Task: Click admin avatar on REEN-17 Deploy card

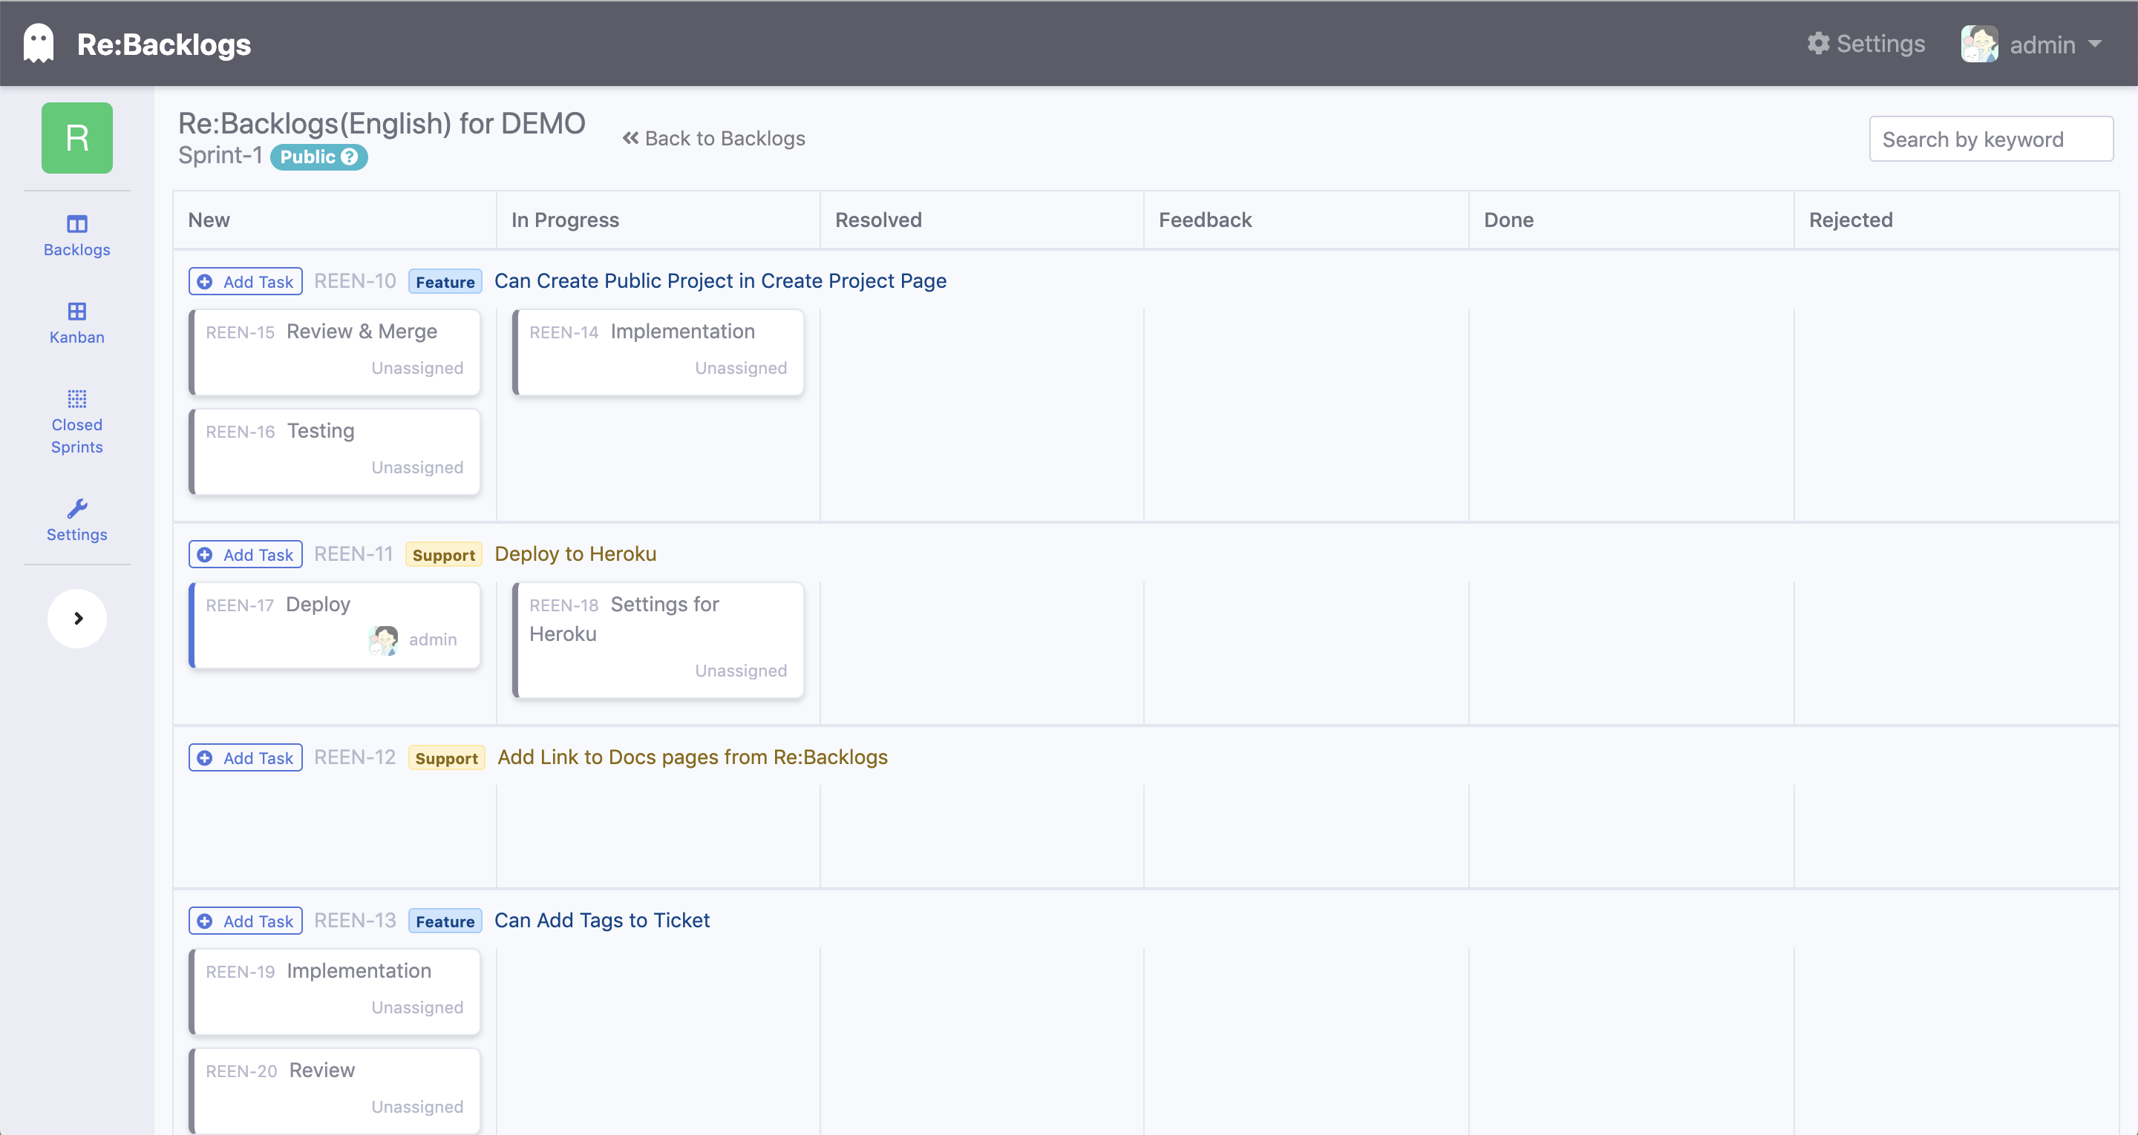Action: coord(384,639)
